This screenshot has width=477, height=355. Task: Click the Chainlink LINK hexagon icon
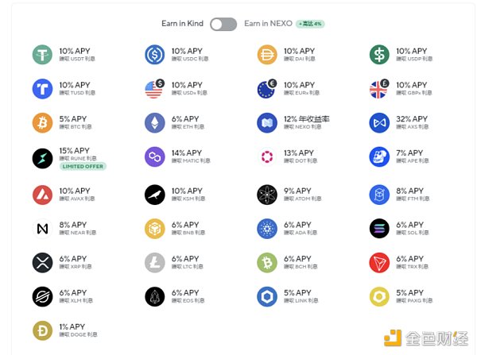(x=266, y=297)
